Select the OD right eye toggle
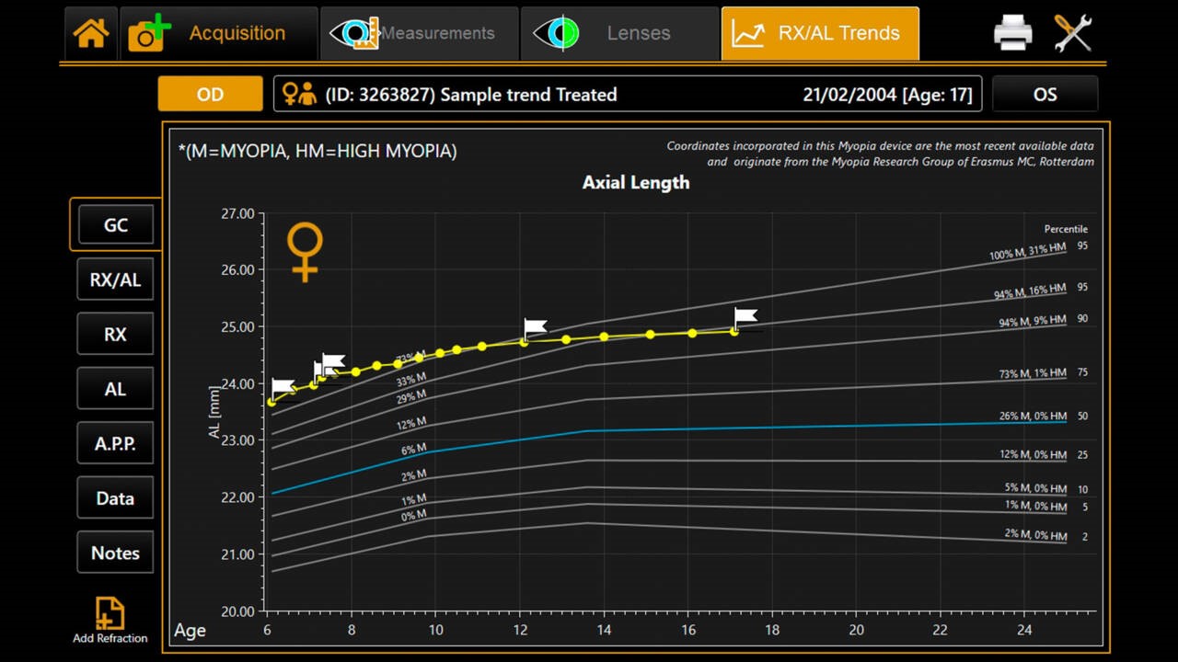Screen dimensions: 1178x662 coord(210,94)
